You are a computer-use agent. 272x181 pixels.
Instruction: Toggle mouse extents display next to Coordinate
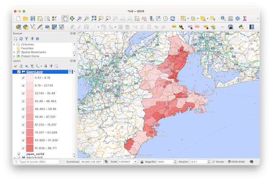click(x=106, y=162)
